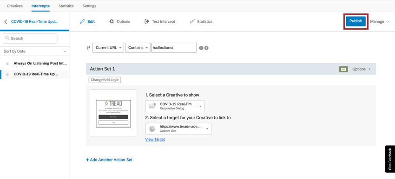
Task: Open the Give Feedback side tab
Action: pyautogui.click(x=390, y=159)
